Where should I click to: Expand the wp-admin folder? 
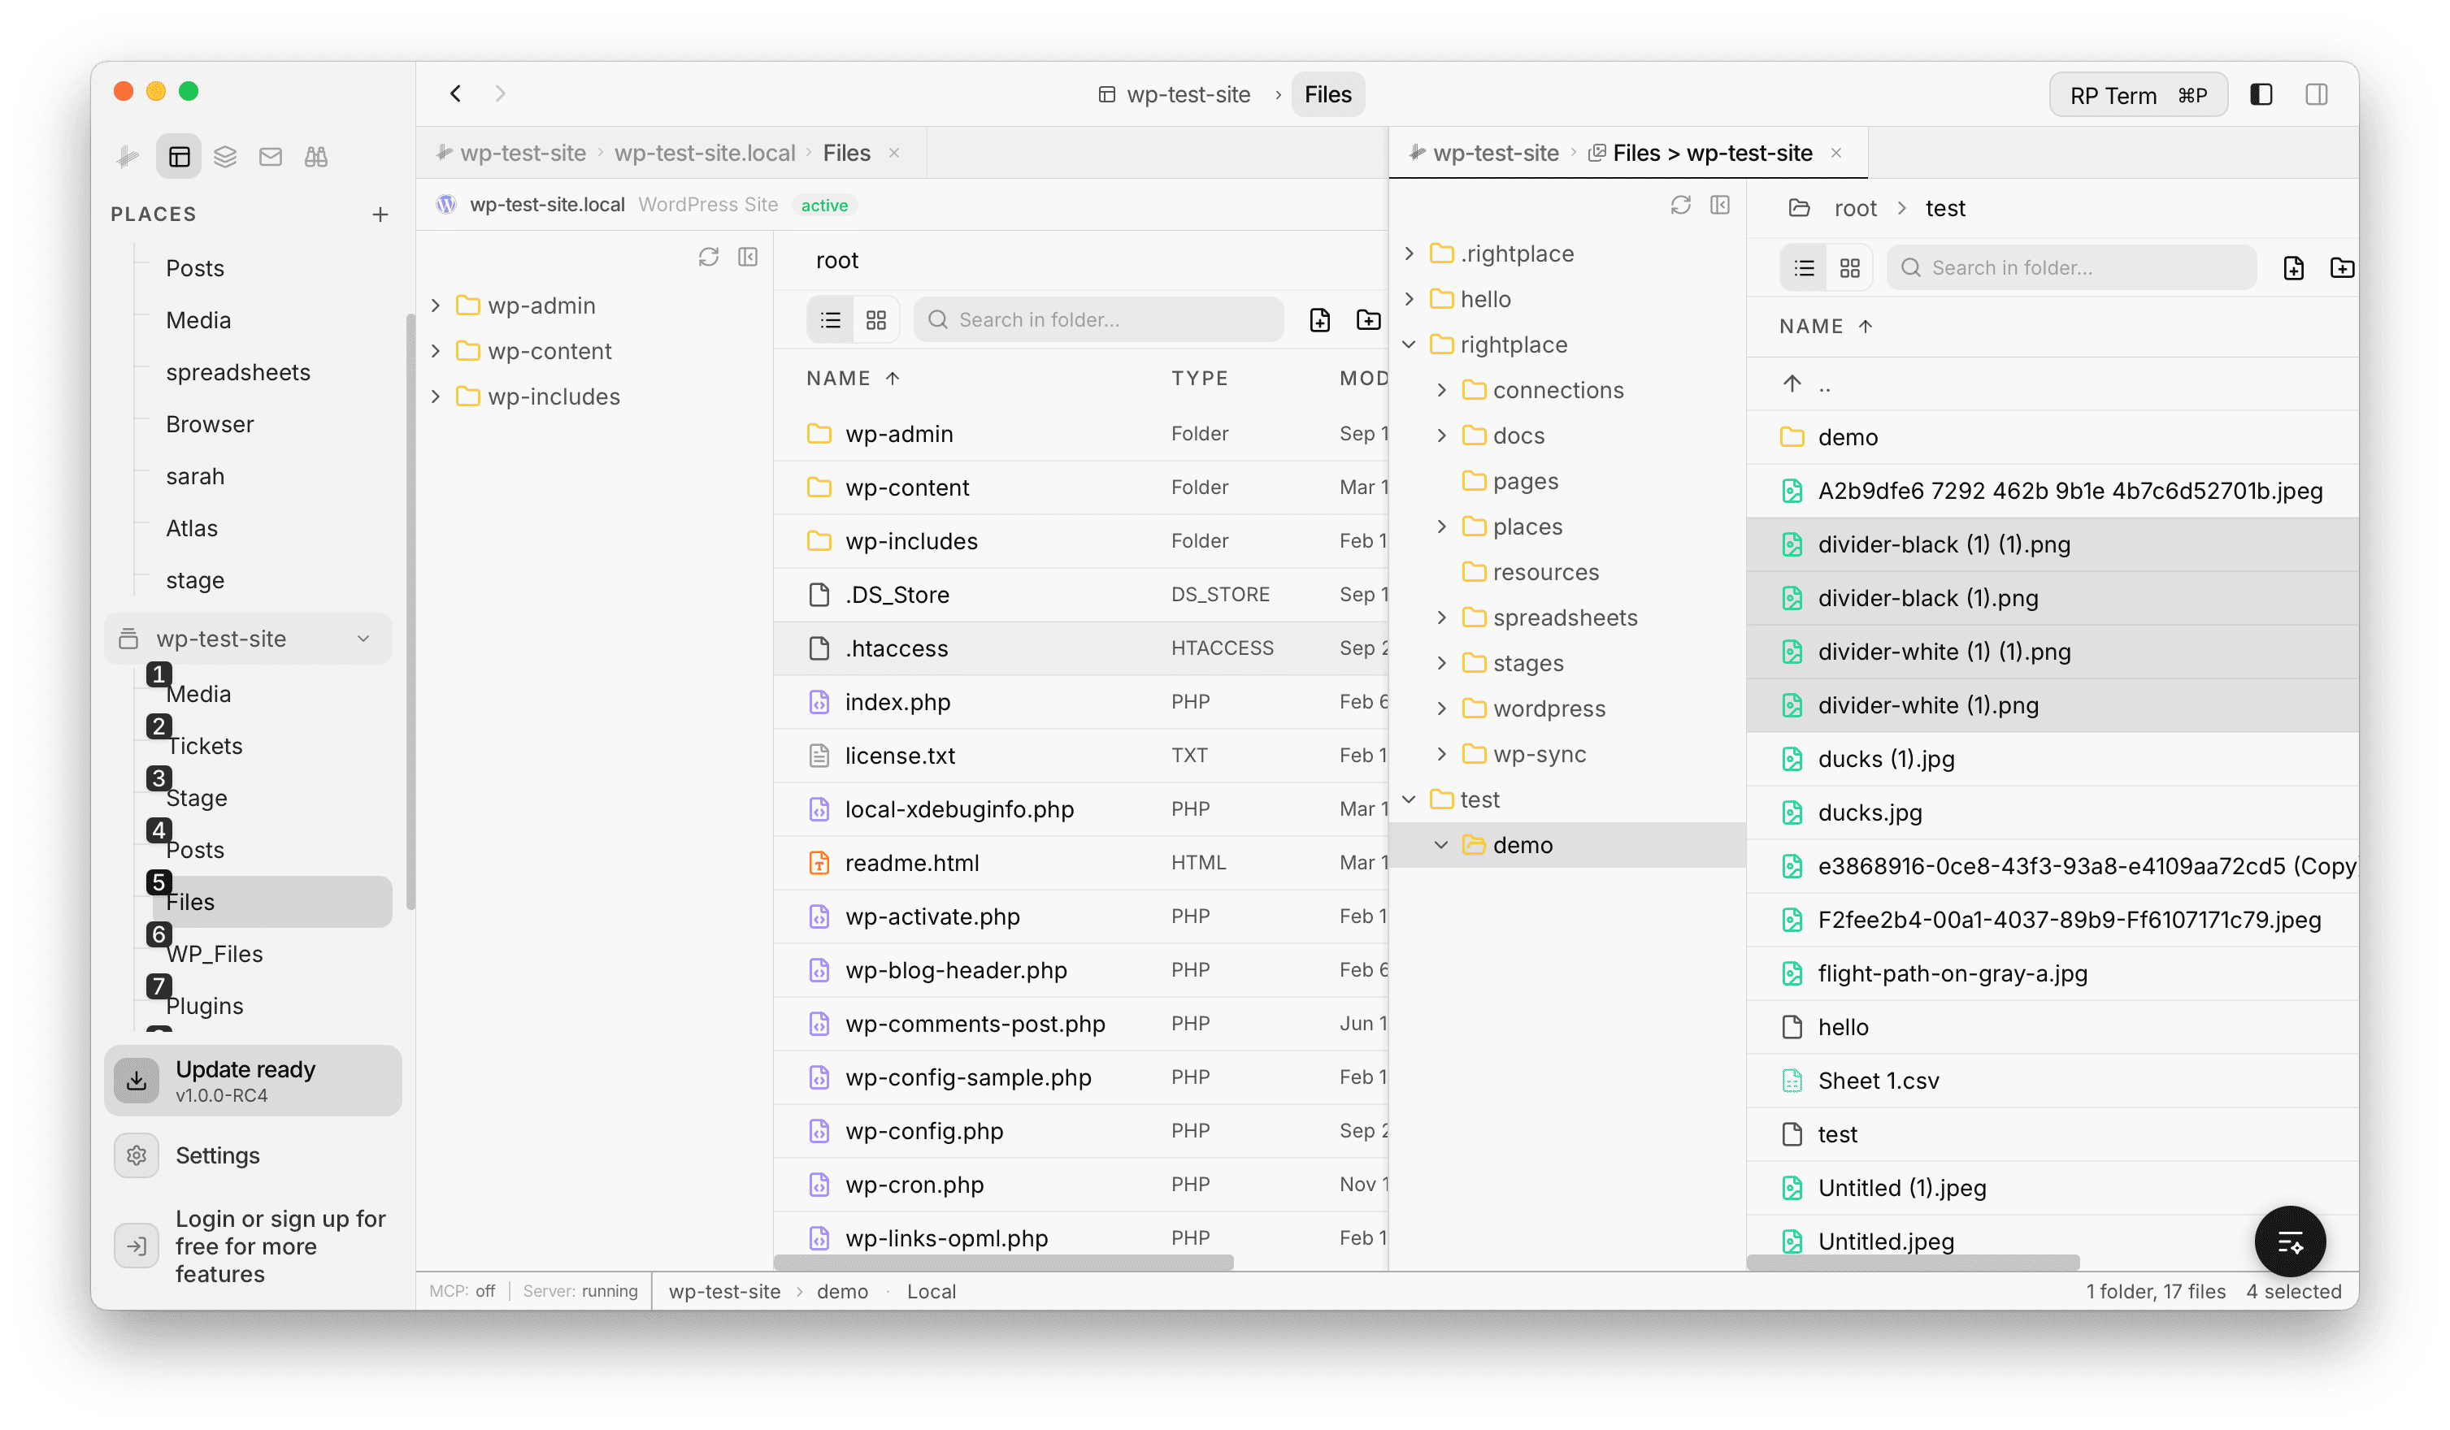point(436,304)
